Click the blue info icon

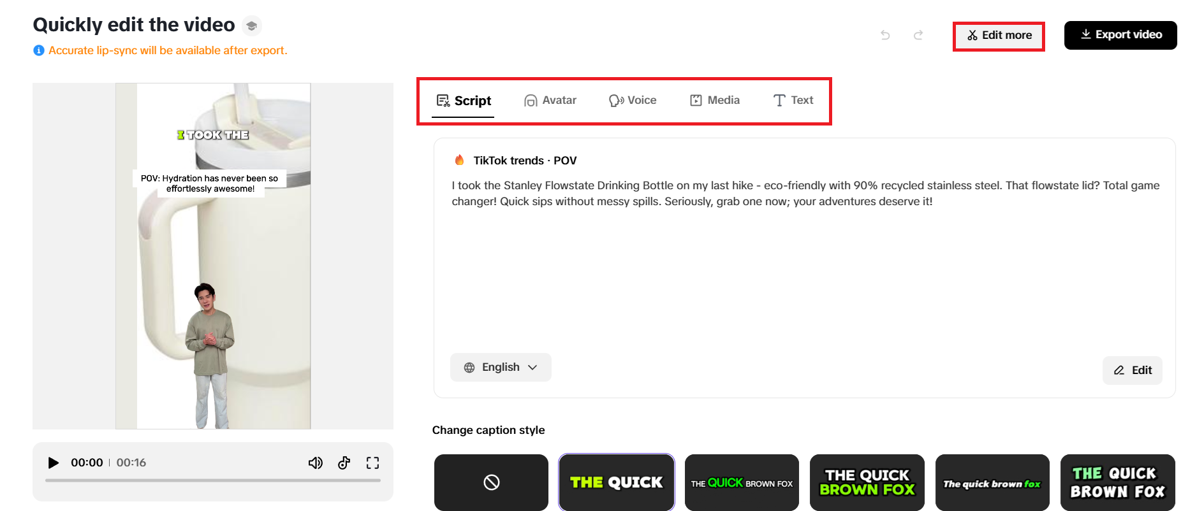click(39, 50)
